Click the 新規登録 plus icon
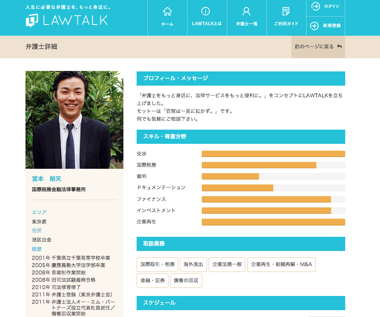The height and width of the screenshot is (317, 380). [x=314, y=25]
